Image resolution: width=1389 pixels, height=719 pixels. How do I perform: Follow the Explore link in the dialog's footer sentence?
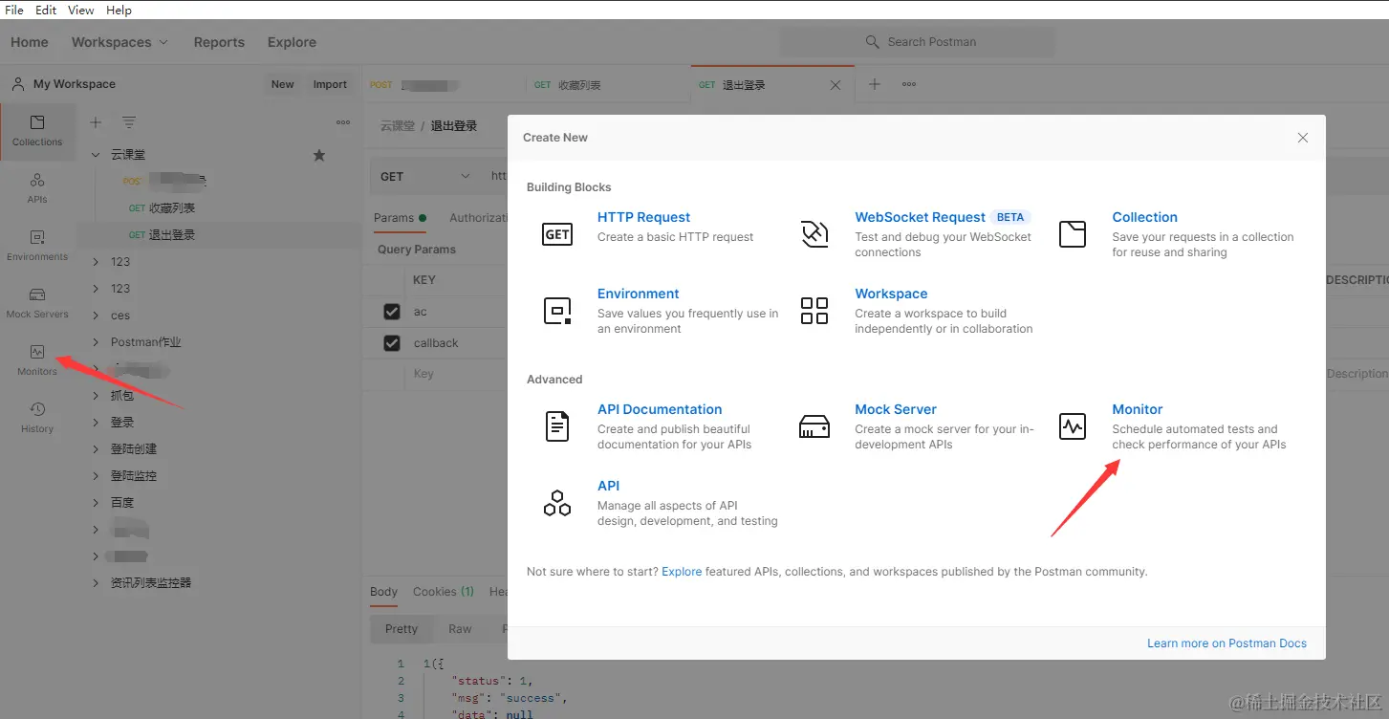click(x=682, y=572)
